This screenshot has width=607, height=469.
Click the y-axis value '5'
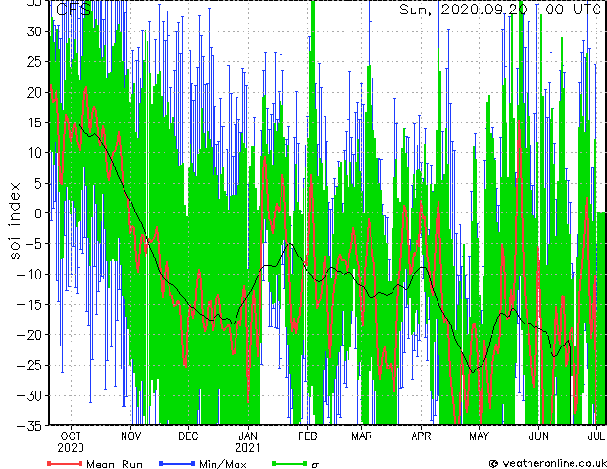click(37, 183)
